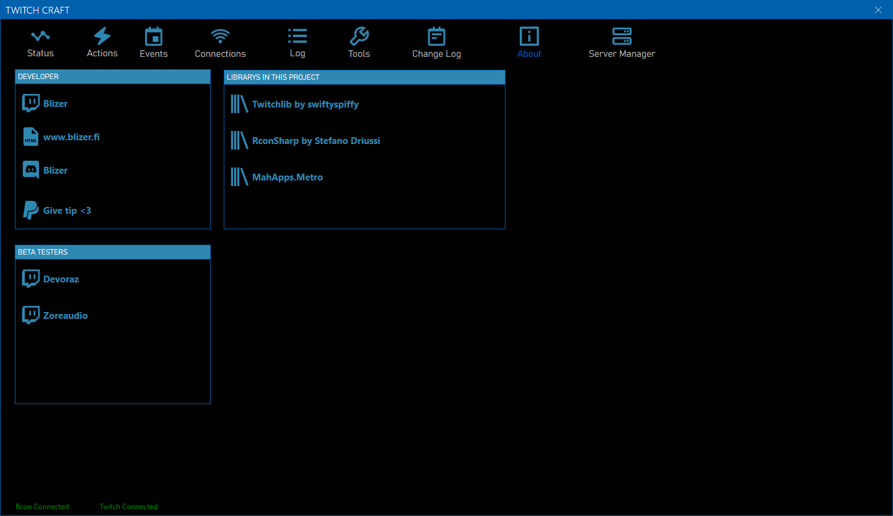Click the Twitch icon beside Devoraz
The image size is (893, 516).
pyautogui.click(x=30, y=279)
